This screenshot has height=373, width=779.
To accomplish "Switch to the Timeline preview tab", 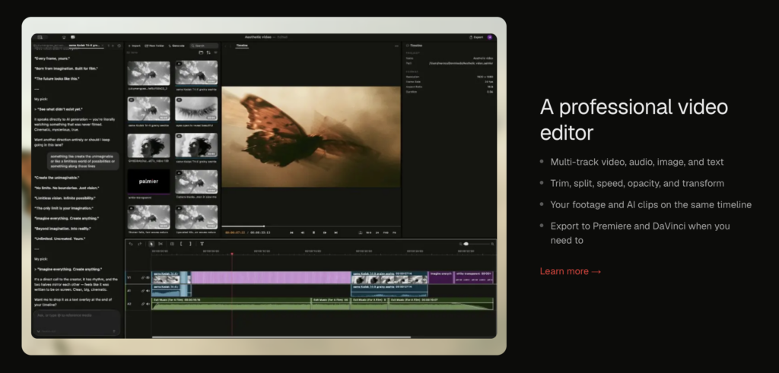I will [242, 45].
